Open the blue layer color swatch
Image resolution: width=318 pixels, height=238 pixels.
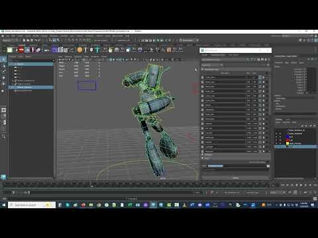pyautogui.click(x=288, y=137)
